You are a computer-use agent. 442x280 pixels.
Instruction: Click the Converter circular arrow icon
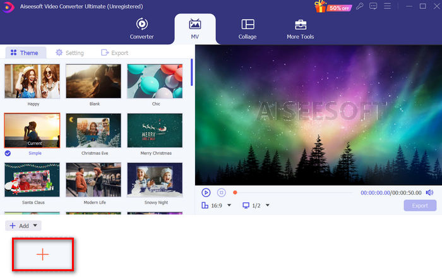pyautogui.click(x=142, y=24)
